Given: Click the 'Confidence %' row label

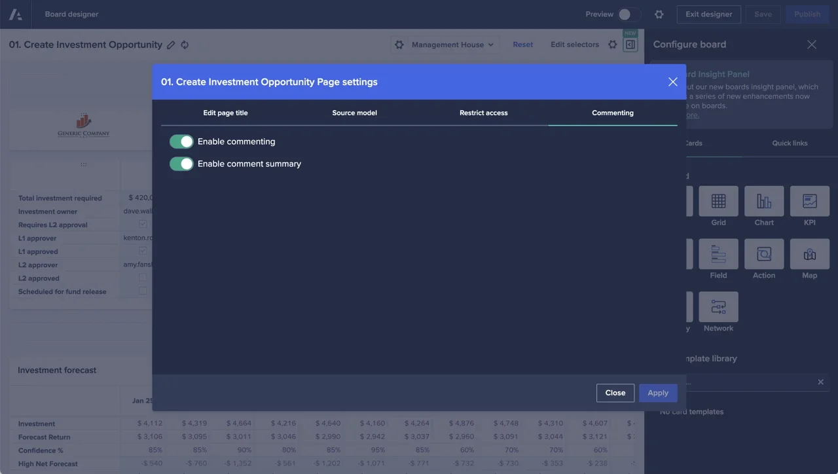Looking at the screenshot, I should coord(41,450).
